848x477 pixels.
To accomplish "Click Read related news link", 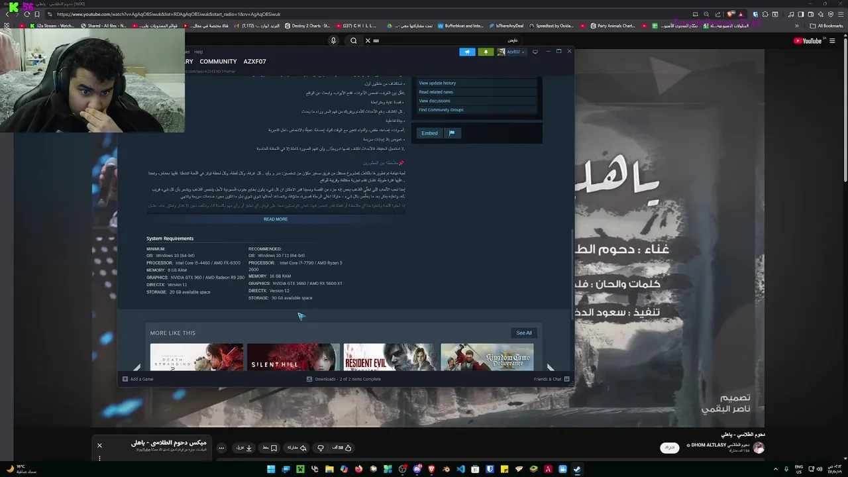I will point(436,92).
